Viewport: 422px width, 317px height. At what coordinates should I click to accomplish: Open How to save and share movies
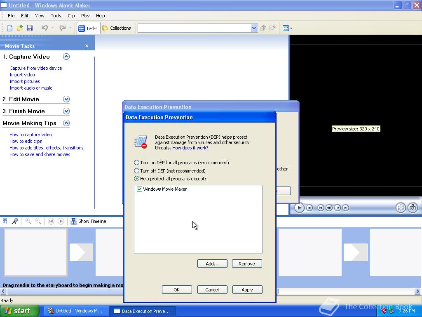[40, 154]
